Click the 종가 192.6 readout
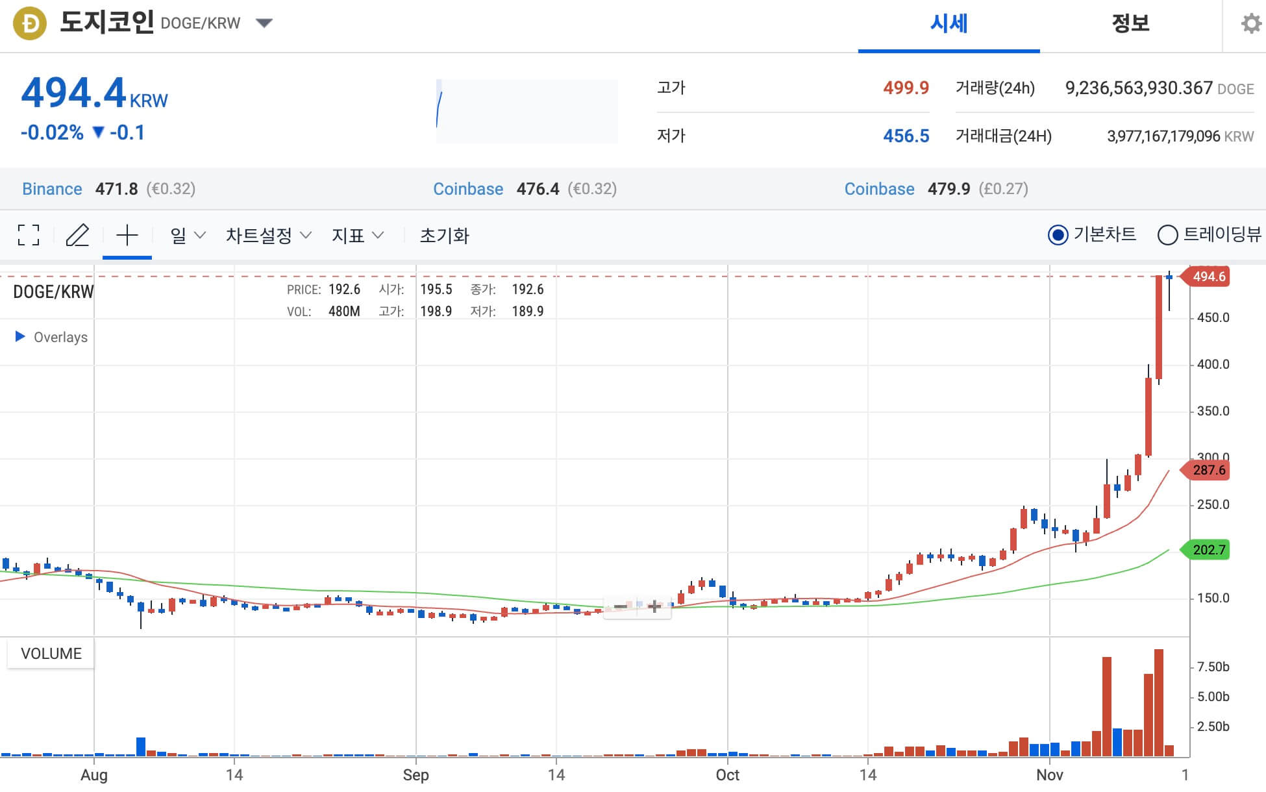Screen dimensions: 1266x792 (507, 290)
